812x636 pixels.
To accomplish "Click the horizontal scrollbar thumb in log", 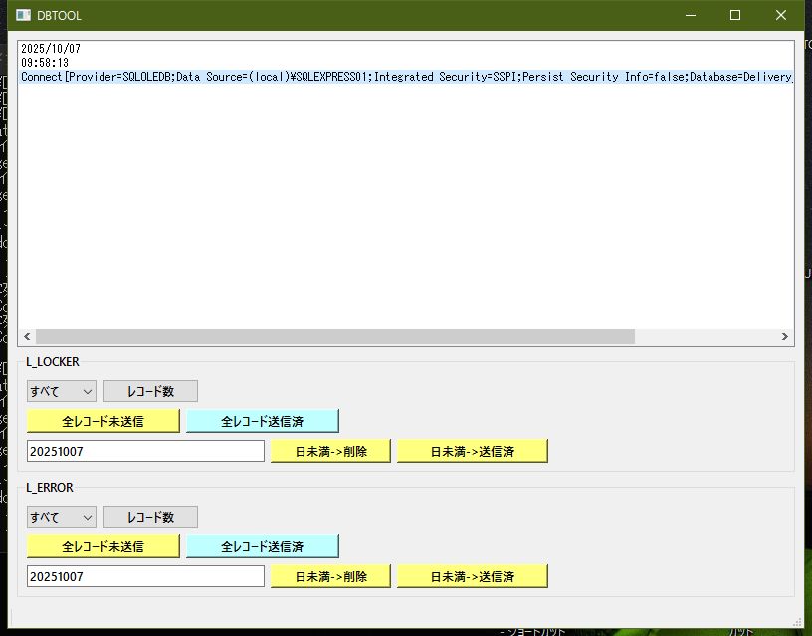I will click(x=334, y=337).
